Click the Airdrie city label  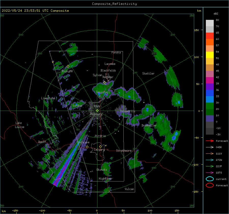(100, 136)
